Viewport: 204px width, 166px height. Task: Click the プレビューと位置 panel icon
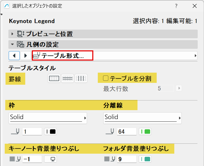[21, 34]
